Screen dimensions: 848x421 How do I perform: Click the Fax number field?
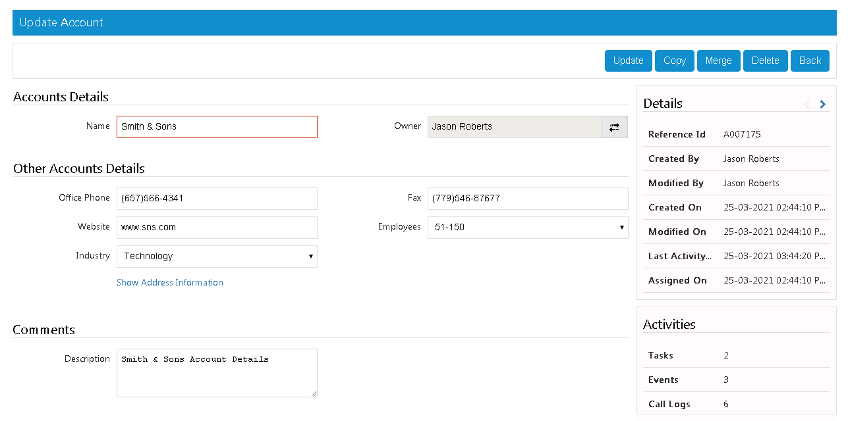click(x=527, y=199)
